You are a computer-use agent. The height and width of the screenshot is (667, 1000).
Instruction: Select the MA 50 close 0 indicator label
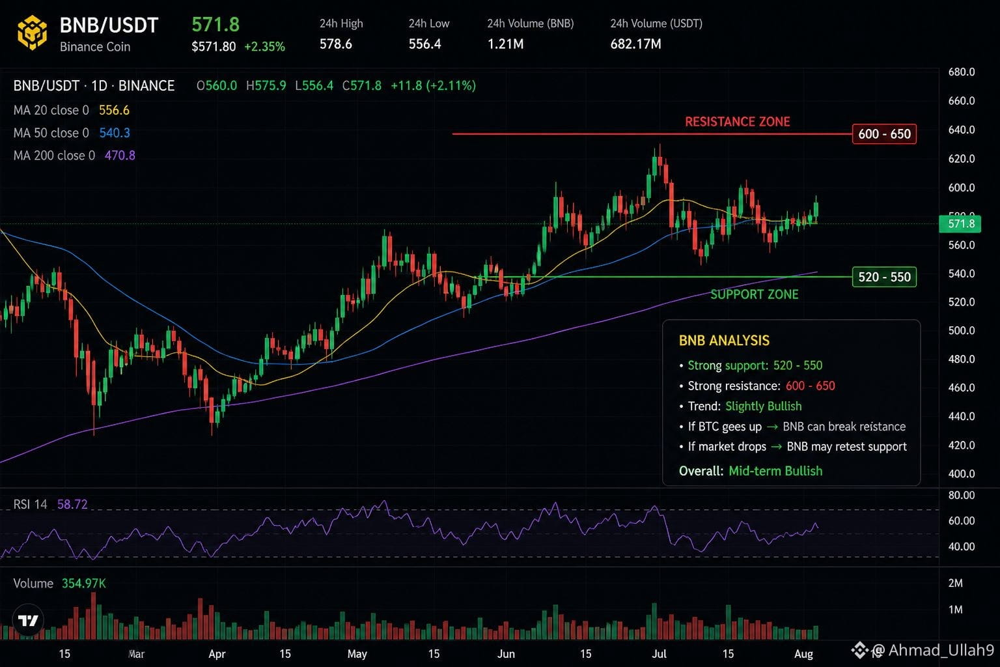pos(51,133)
